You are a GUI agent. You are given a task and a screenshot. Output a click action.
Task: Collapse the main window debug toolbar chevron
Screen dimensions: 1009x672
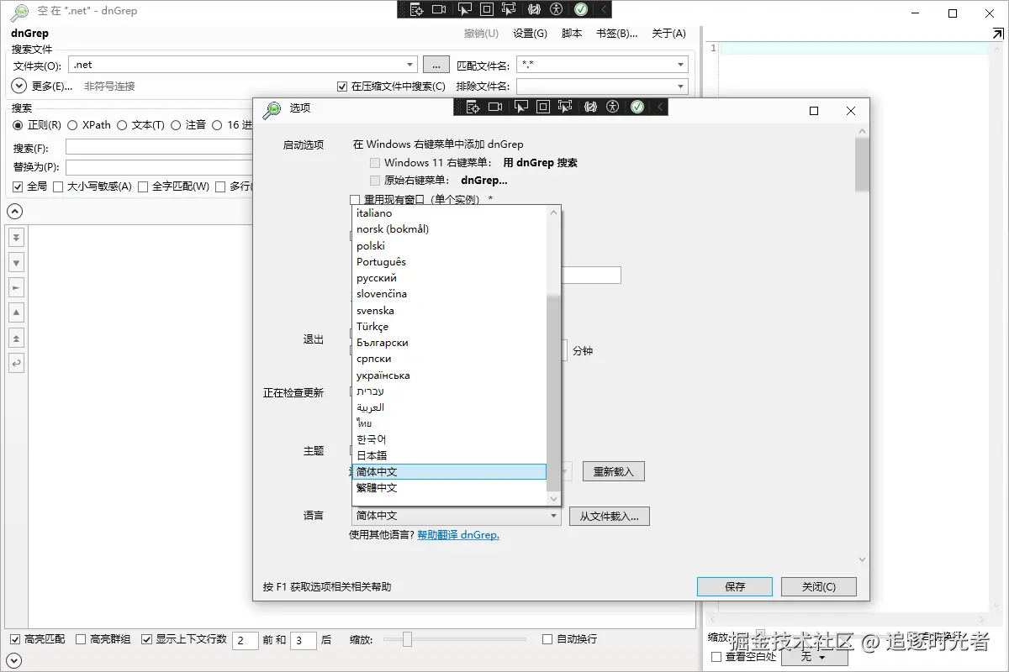[603, 9]
